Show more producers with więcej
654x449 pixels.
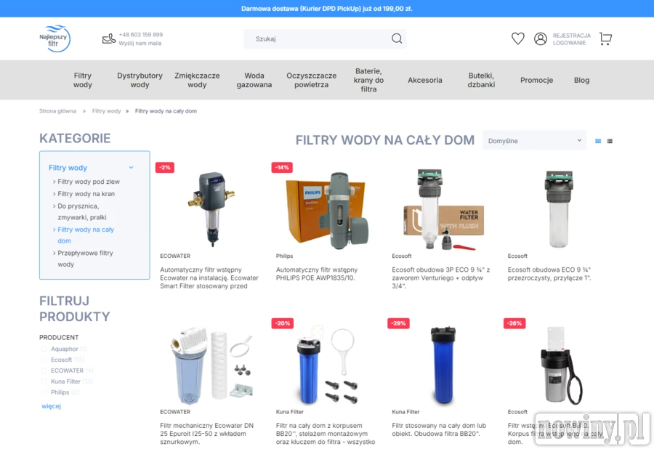click(x=51, y=406)
